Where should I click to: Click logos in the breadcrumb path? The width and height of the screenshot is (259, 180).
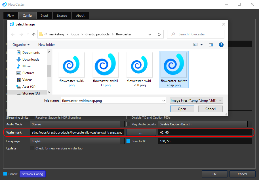[x=75, y=34]
